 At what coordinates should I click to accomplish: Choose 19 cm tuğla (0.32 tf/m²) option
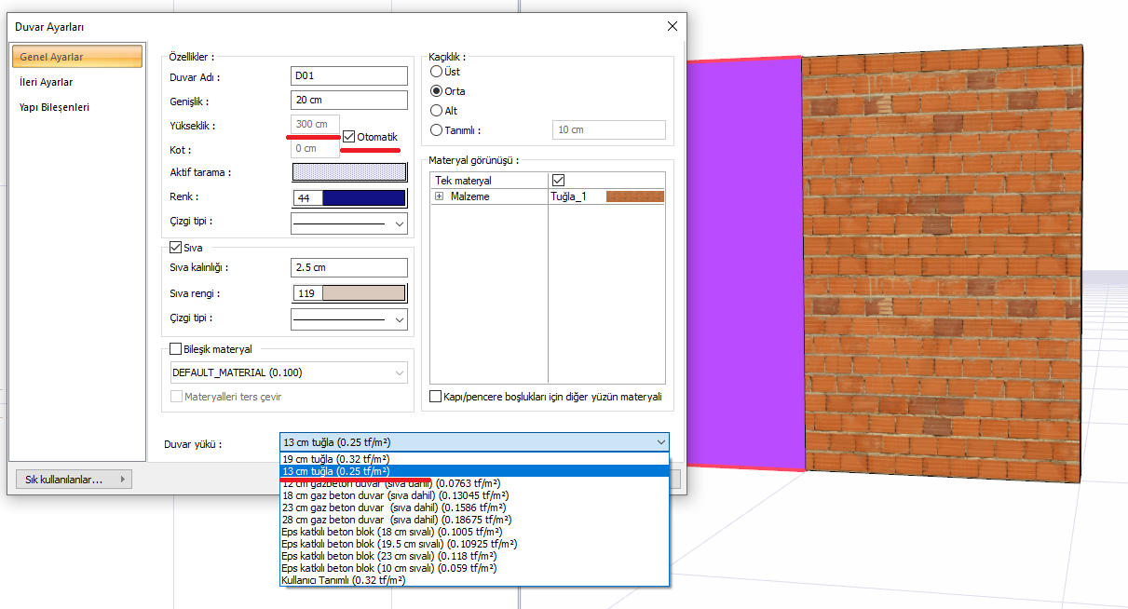(x=474, y=459)
